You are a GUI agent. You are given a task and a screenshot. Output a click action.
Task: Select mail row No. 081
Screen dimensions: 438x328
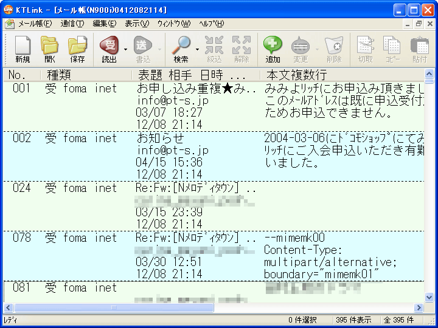point(214,292)
